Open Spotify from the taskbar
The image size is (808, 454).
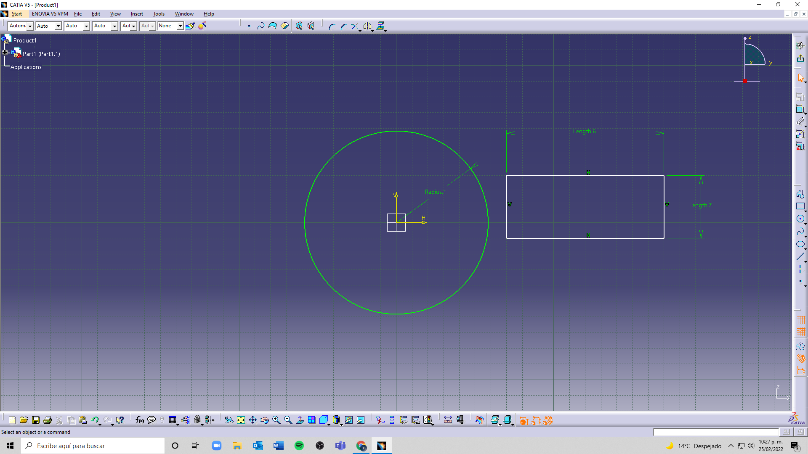tap(299, 446)
